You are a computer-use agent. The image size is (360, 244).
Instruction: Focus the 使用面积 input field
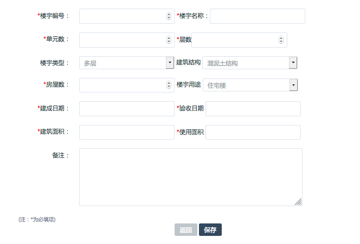[x=253, y=132]
